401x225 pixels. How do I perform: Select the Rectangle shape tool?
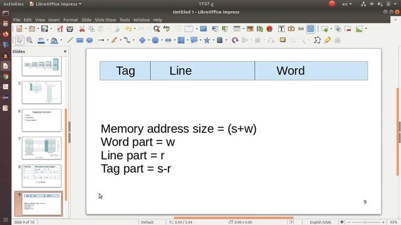pos(80,40)
